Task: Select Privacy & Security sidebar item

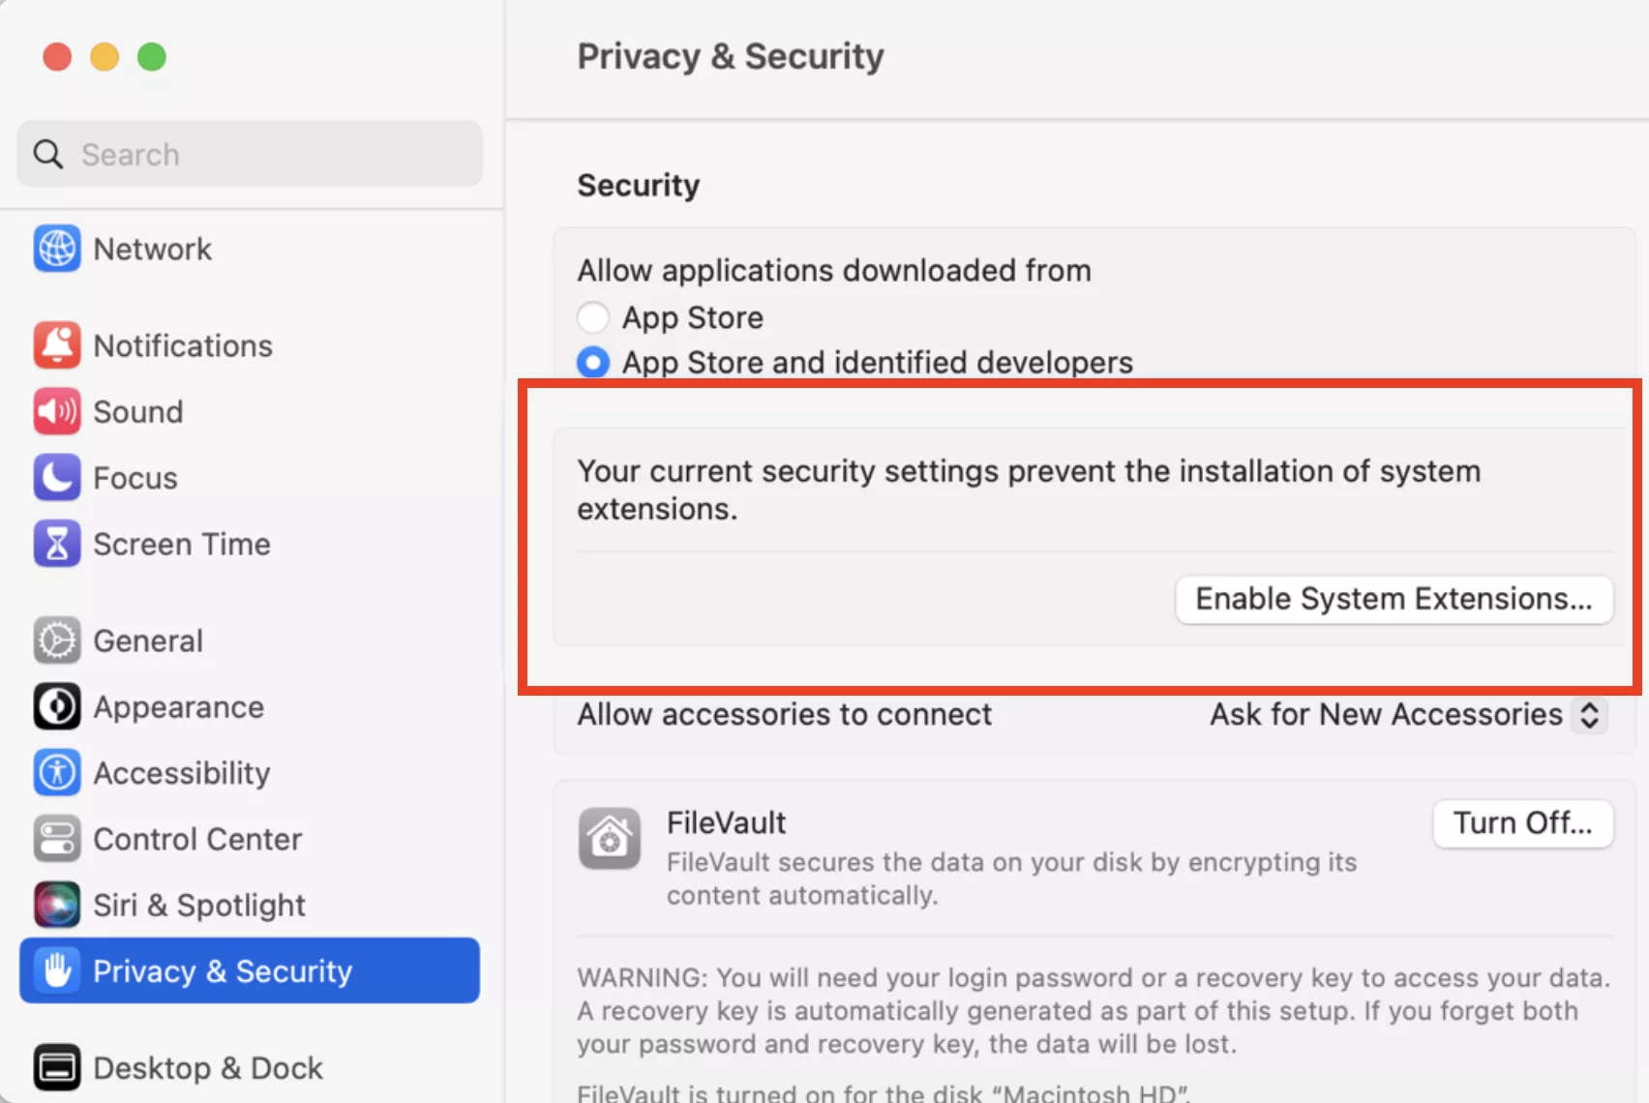Action: tap(249, 970)
